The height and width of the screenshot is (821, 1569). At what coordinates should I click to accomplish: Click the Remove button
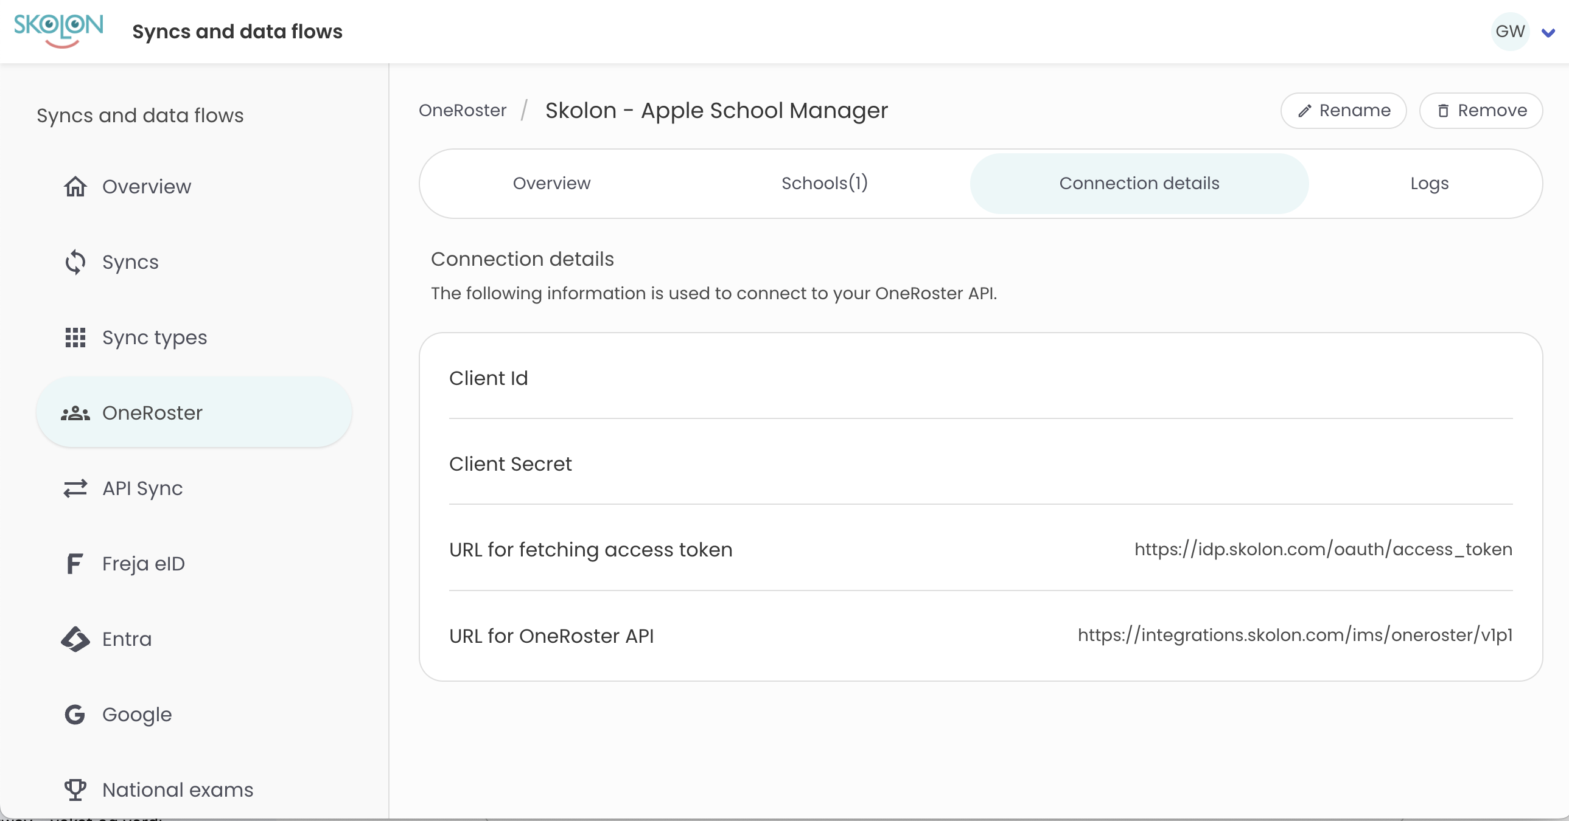(1481, 111)
